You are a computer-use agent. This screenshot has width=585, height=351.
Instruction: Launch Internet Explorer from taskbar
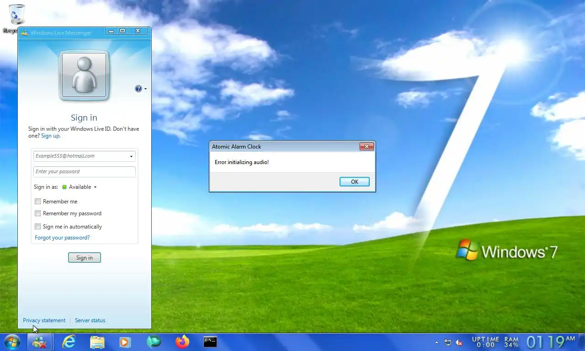click(x=69, y=342)
